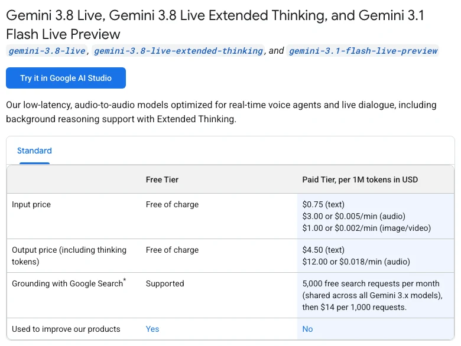Click the $4.50 (text) output price
This screenshot has width=461, height=346.
click(x=323, y=250)
